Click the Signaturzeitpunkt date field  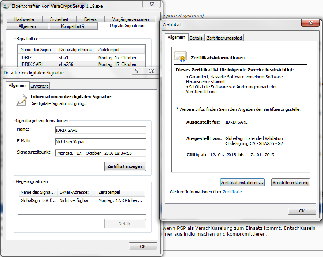(100, 153)
